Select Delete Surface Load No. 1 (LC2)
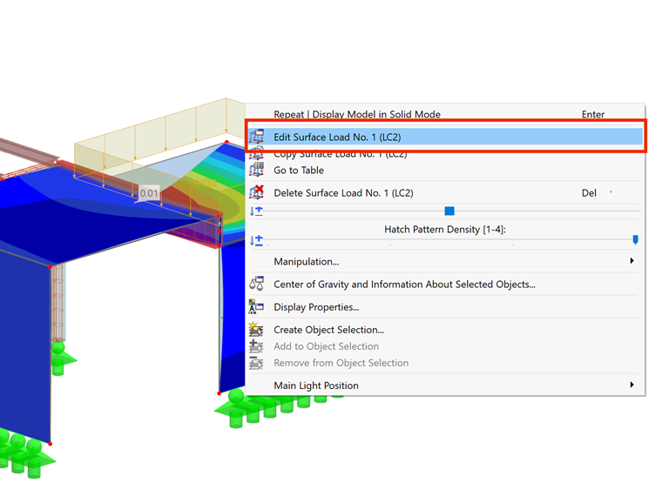Viewport: 662px width, 496px height. click(443, 193)
